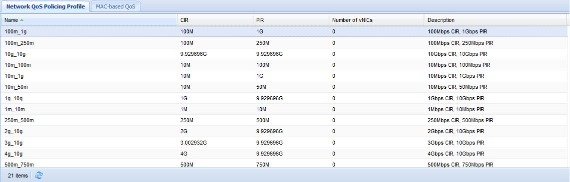Click description '10Mbps CIR, 100Mbps PIR'

(459, 65)
